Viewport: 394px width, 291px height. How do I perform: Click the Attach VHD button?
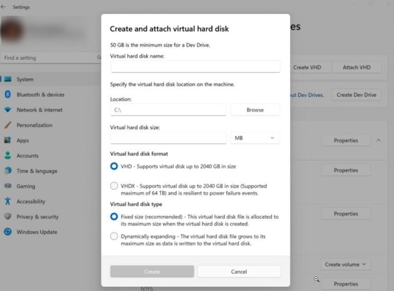click(357, 67)
